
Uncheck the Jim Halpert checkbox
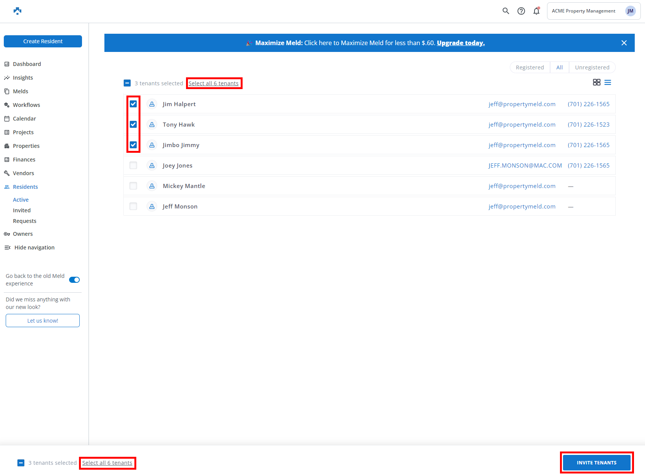[133, 104]
